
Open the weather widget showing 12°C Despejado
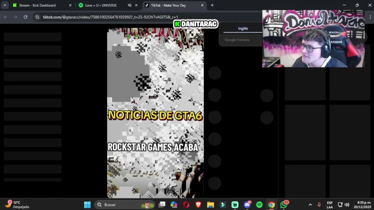(17, 204)
